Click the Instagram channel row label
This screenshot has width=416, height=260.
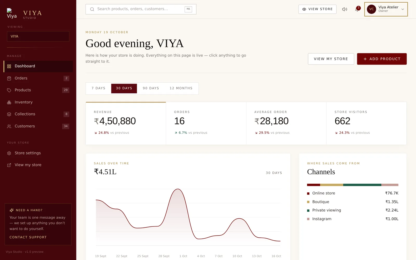tap(322, 219)
